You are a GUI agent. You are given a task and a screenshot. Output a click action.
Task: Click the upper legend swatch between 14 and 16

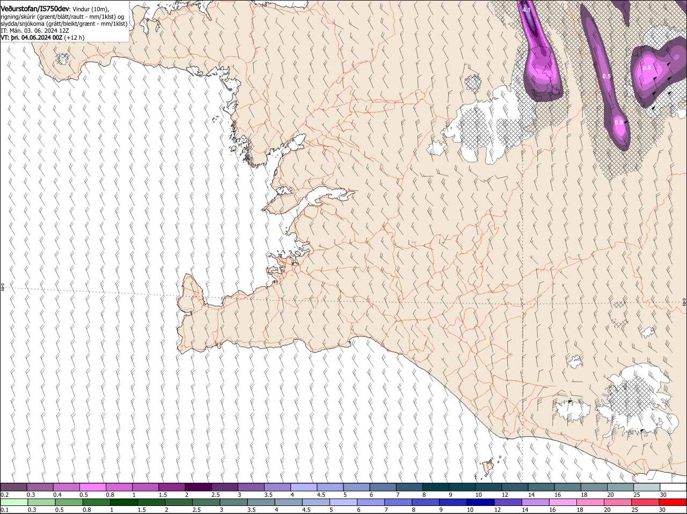click(542, 487)
